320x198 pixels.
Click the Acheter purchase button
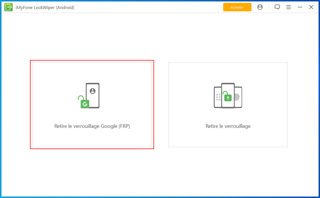237,7
